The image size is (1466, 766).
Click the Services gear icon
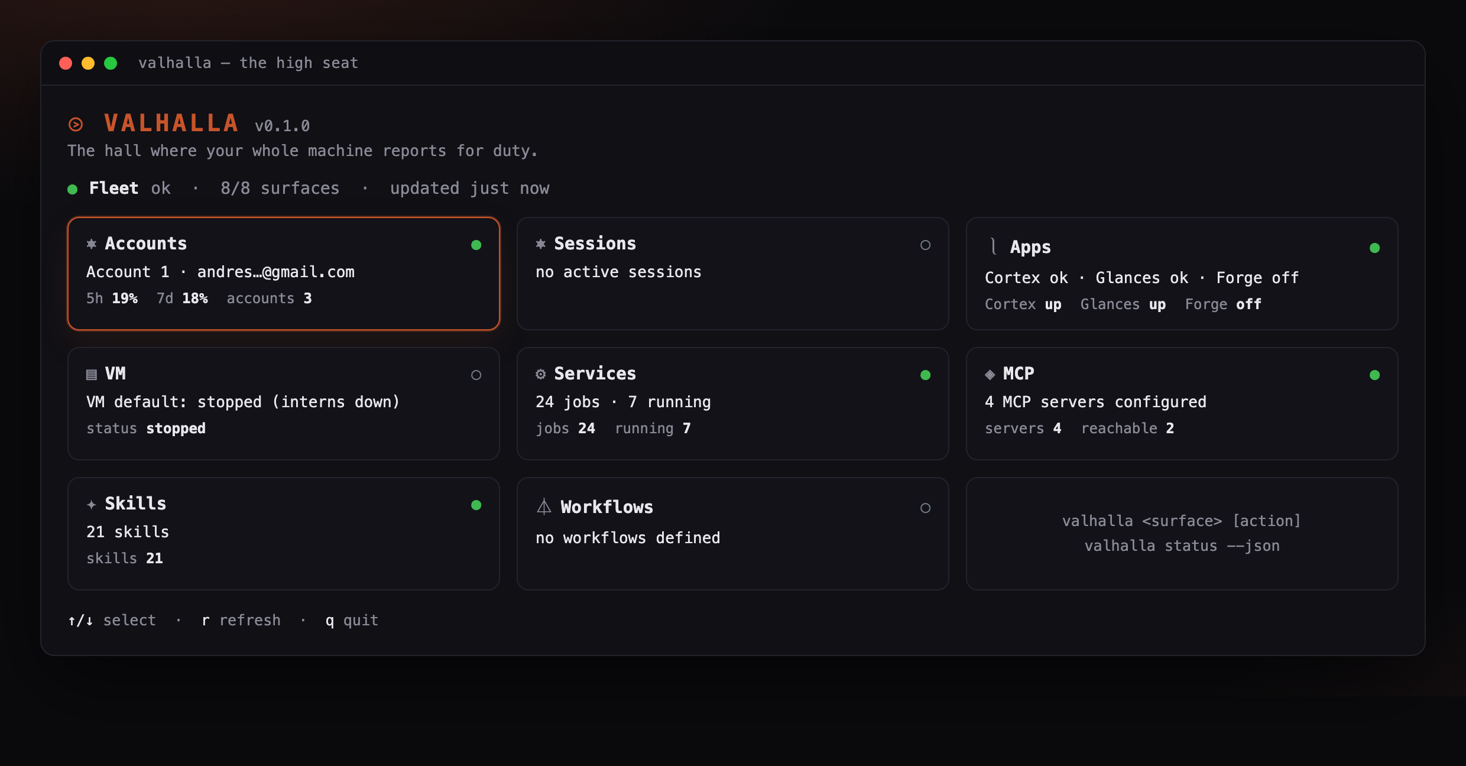pyautogui.click(x=540, y=374)
